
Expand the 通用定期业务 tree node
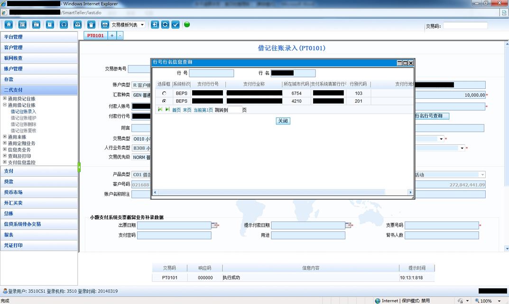5,143
